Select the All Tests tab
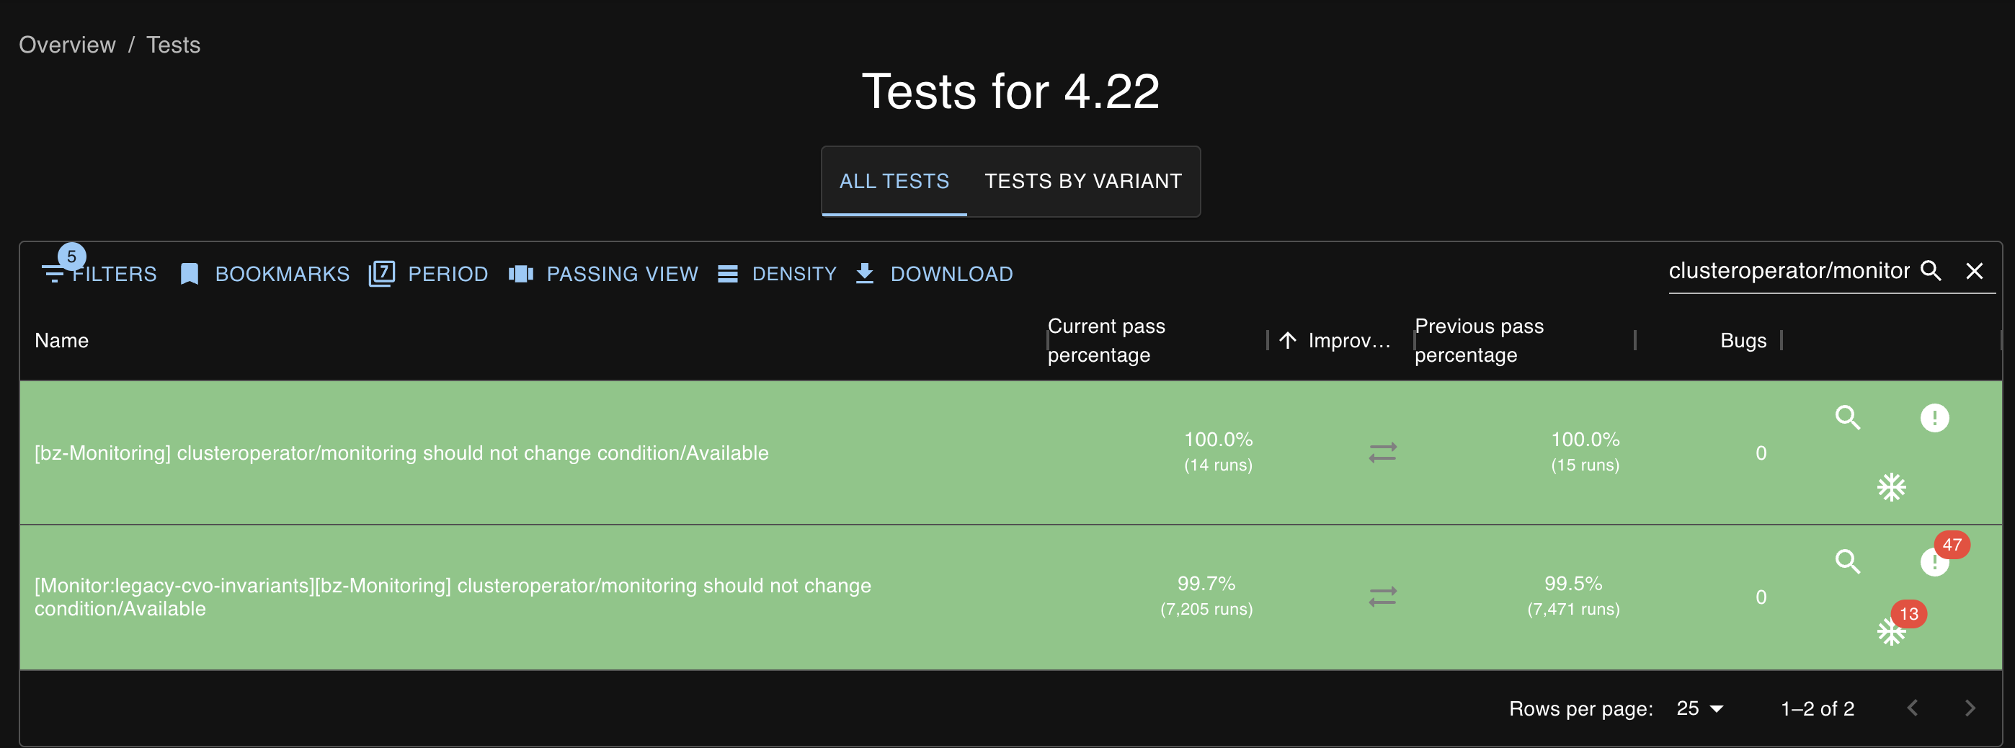This screenshot has height=748, width=2015. point(894,181)
